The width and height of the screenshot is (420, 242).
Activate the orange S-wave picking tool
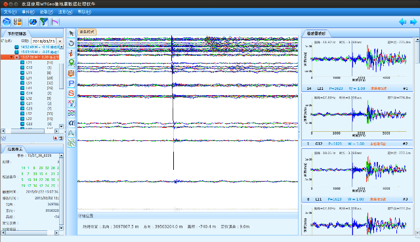coord(72,93)
